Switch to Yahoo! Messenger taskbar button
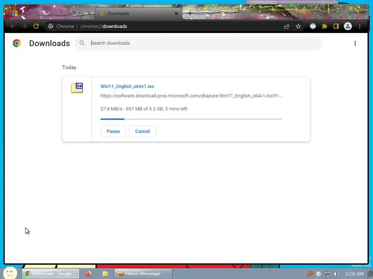Viewport: 373px width, 279px height. pos(143,274)
